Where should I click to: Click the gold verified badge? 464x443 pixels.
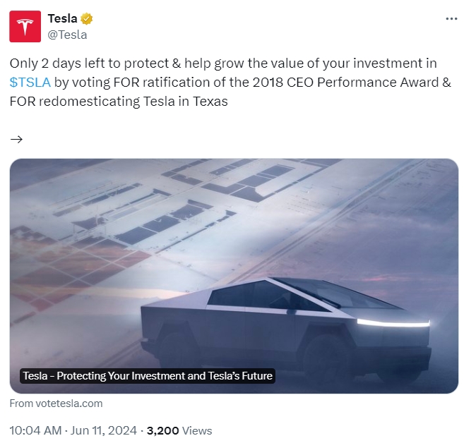click(87, 19)
